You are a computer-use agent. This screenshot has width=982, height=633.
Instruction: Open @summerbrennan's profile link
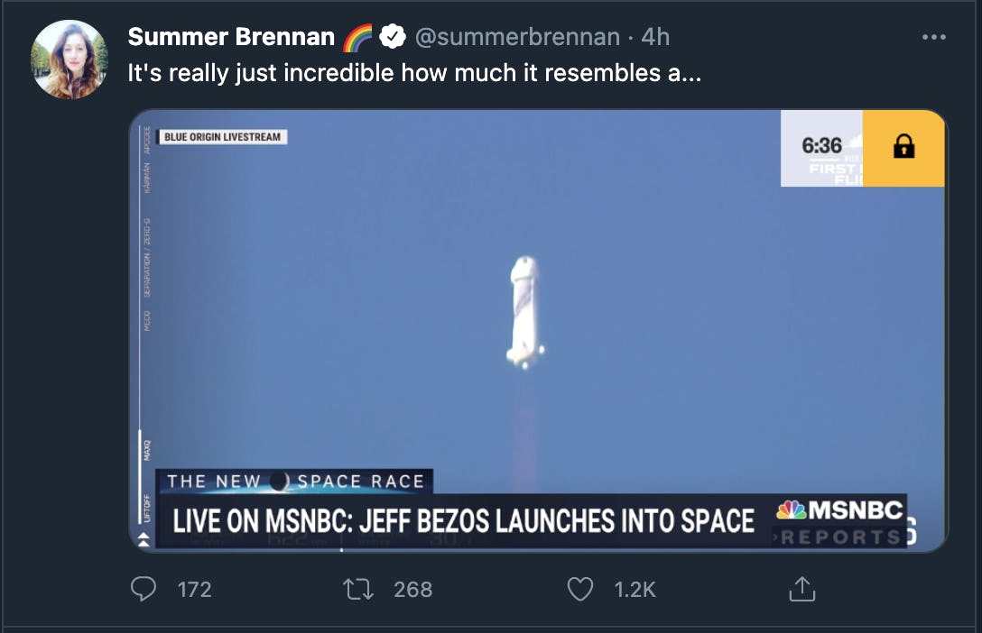click(519, 37)
